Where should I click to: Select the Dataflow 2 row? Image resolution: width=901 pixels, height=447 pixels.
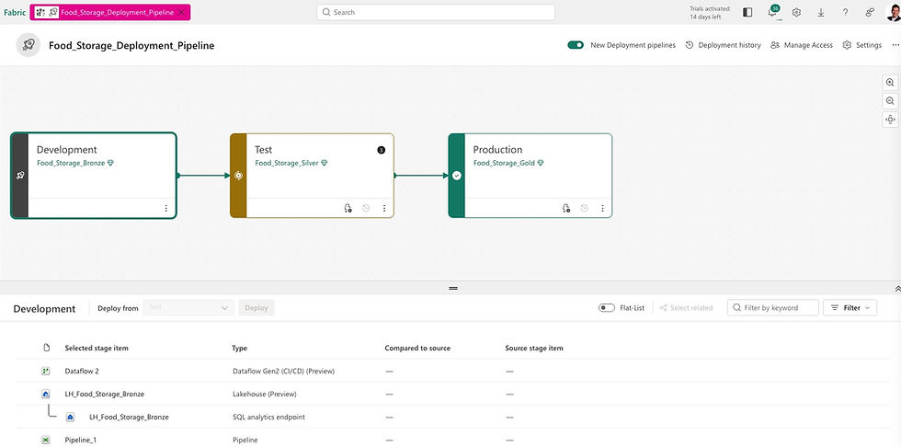coord(452,372)
